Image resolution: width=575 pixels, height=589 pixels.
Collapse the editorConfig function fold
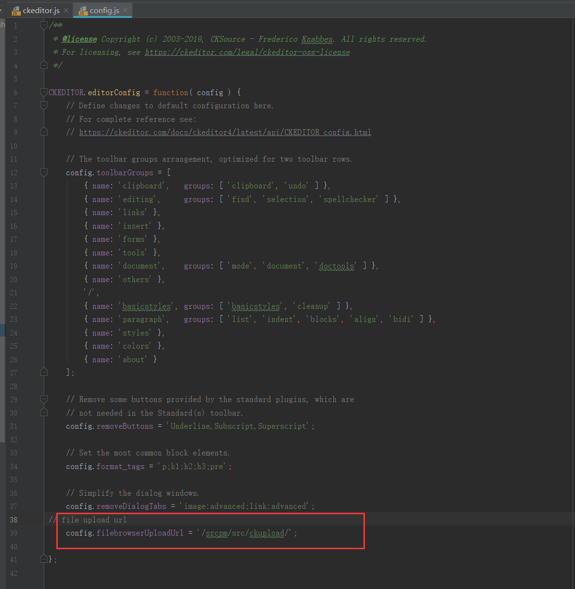point(44,91)
